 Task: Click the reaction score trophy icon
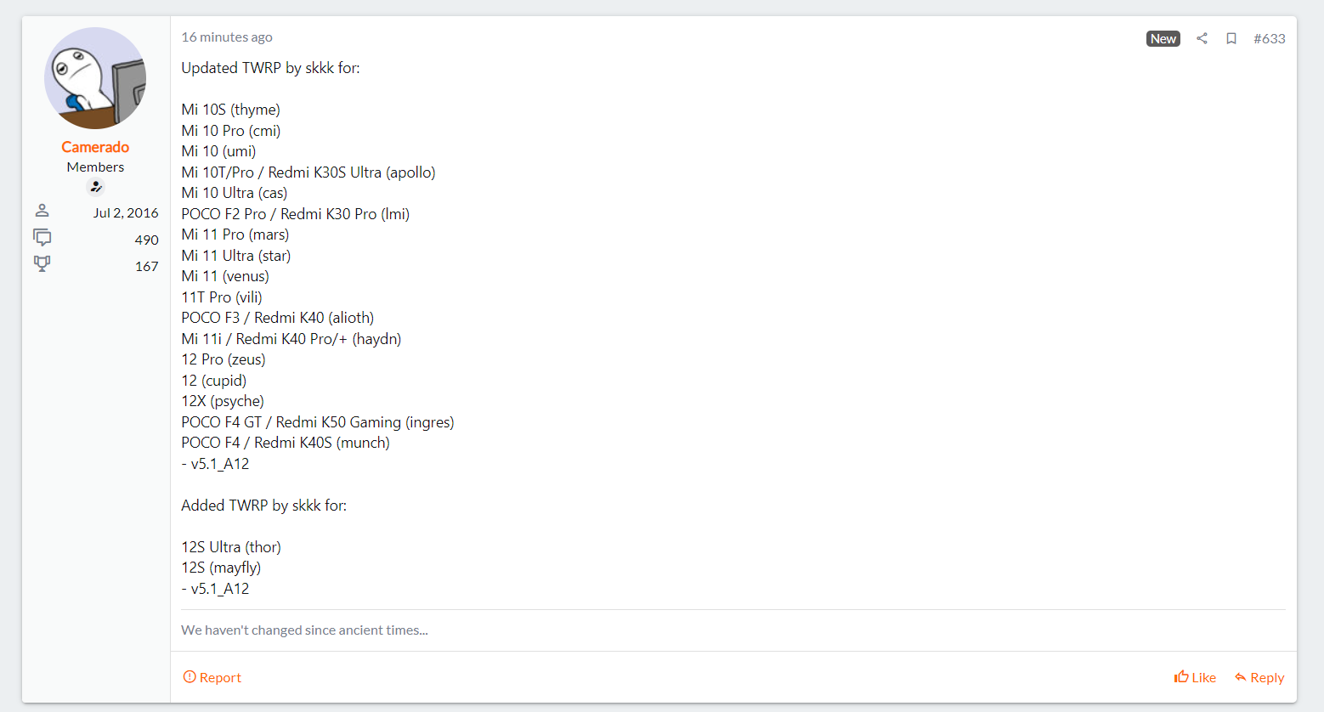click(42, 264)
